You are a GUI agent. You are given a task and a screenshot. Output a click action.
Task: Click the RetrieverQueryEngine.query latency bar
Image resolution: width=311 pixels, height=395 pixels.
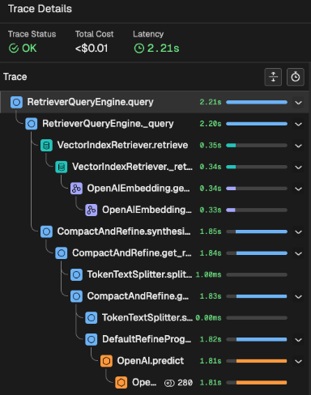click(x=257, y=102)
